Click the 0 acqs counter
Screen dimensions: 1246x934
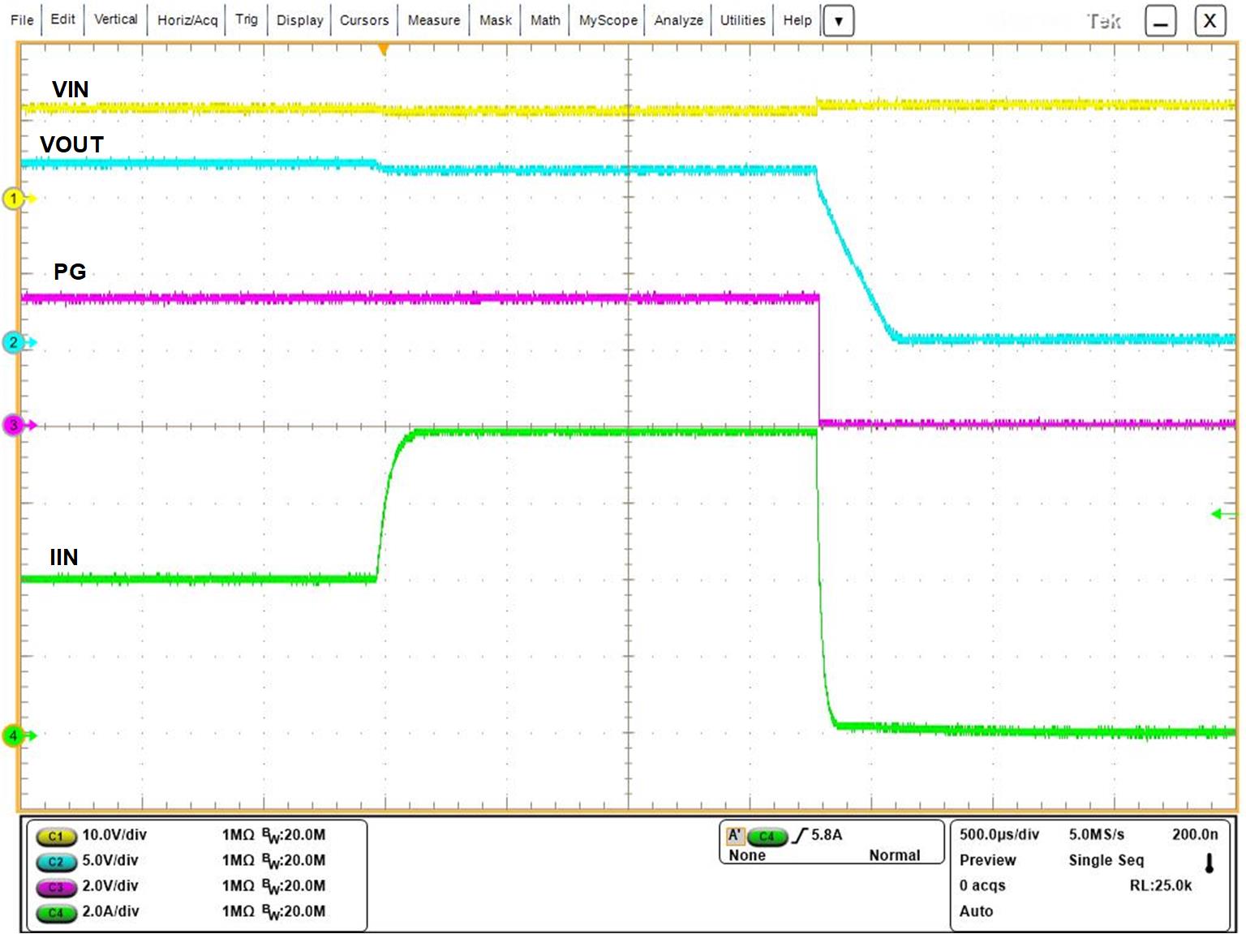pyautogui.click(x=982, y=885)
